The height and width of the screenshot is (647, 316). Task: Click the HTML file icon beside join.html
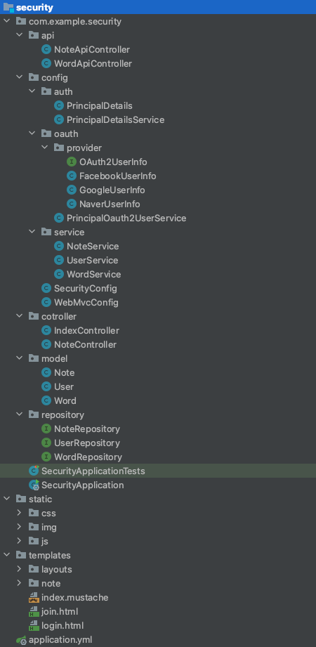[x=34, y=611]
